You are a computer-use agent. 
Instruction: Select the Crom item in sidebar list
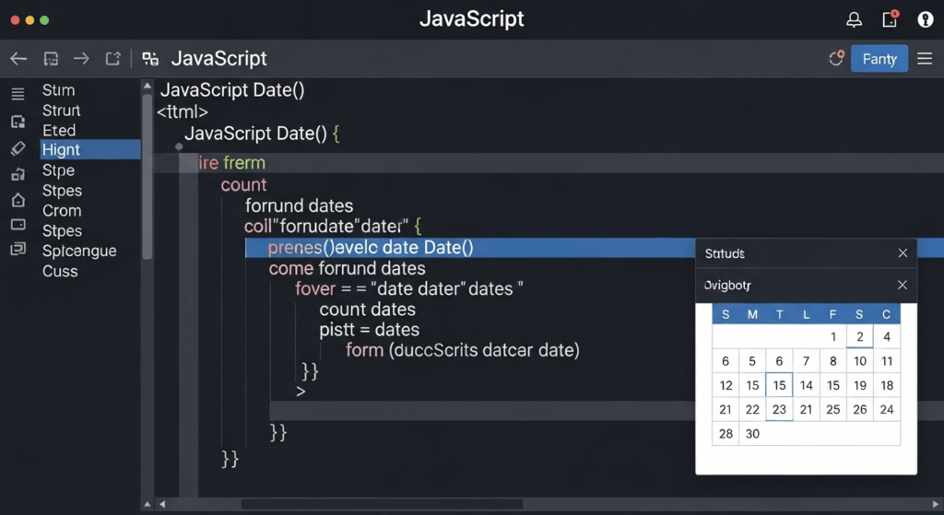62,210
